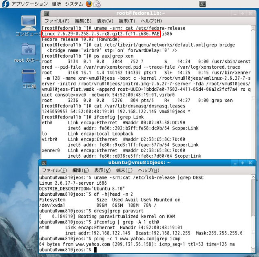Open ヘルプ(H) menu in ubuntu@vmu810jeos terminal

click(x=148, y=170)
